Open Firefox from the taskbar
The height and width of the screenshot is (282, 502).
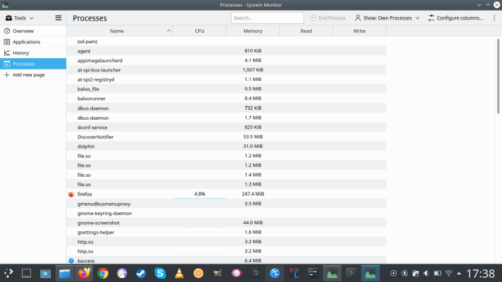84,273
